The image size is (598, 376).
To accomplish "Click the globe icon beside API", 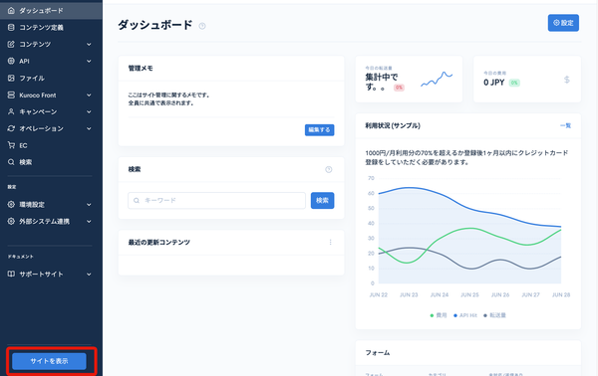I will coord(11,61).
